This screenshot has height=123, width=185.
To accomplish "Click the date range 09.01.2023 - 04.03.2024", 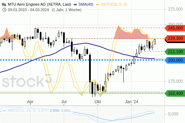I will (x=28, y=10).
